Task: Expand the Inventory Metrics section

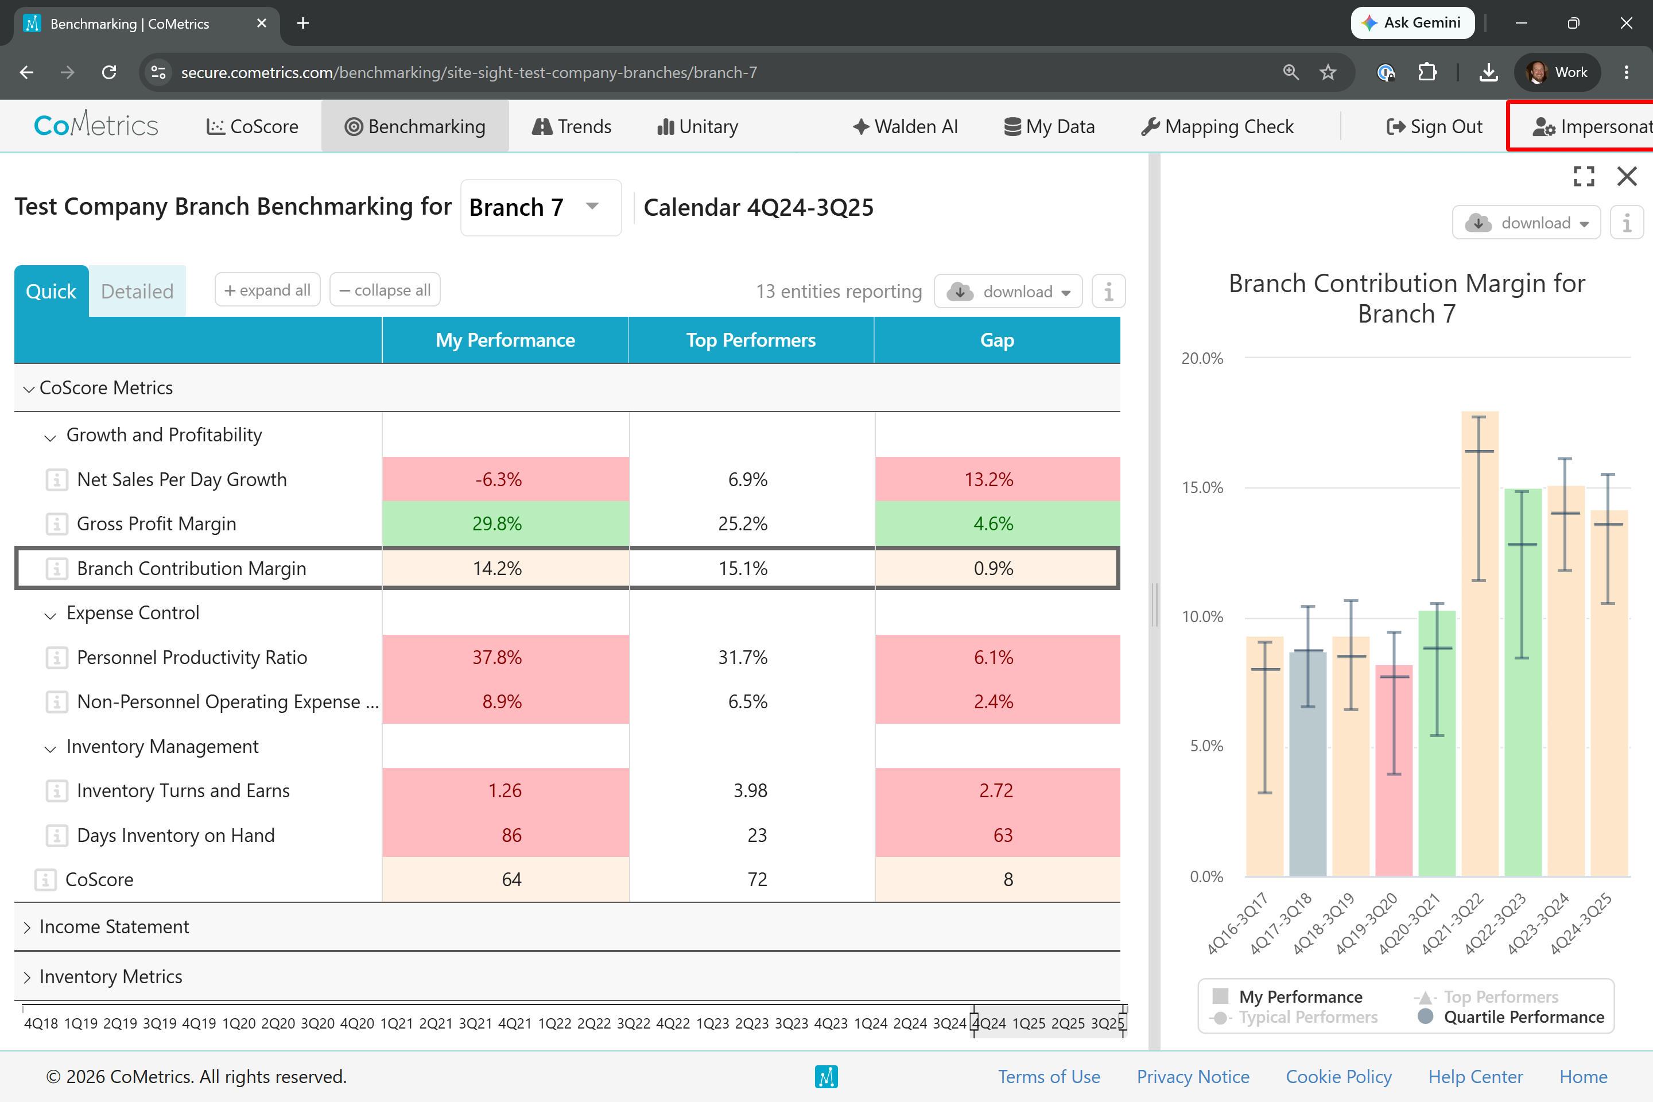Action: tap(28, 977)
